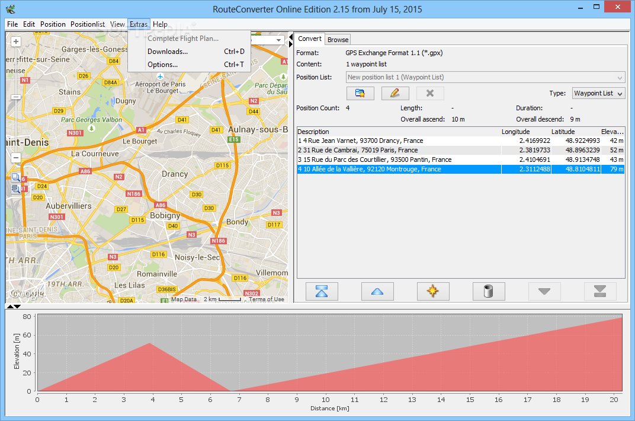
Task: Click the elevation value 52 m
Action: click(617, 150)
